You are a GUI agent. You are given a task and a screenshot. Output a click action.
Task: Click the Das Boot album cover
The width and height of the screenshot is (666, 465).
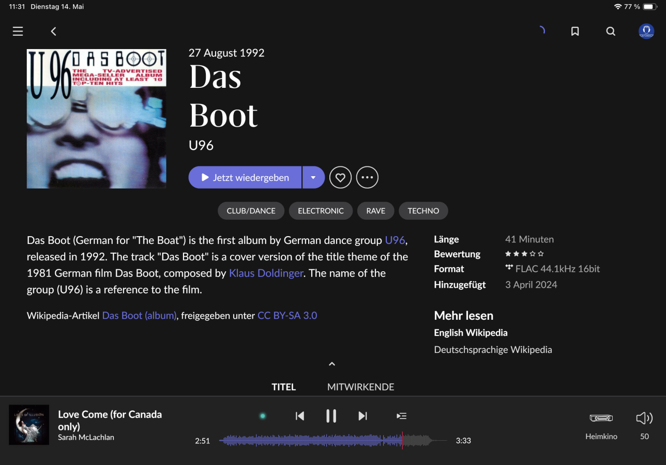tap(97, 119)
